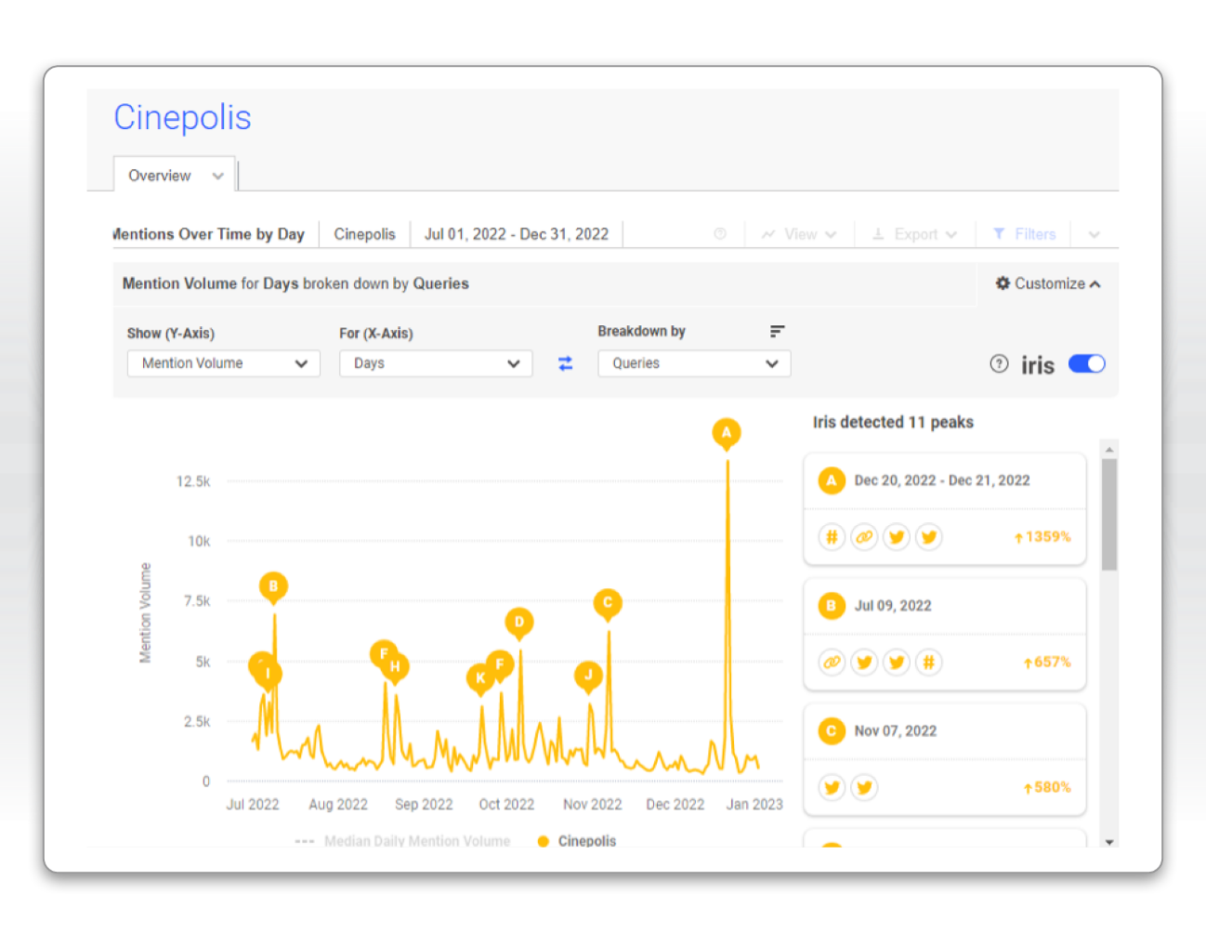This screenshot has width=1206, height=946.
Task: Toggle the Cinepolis series in the chart legend
Action: (577, 841)
